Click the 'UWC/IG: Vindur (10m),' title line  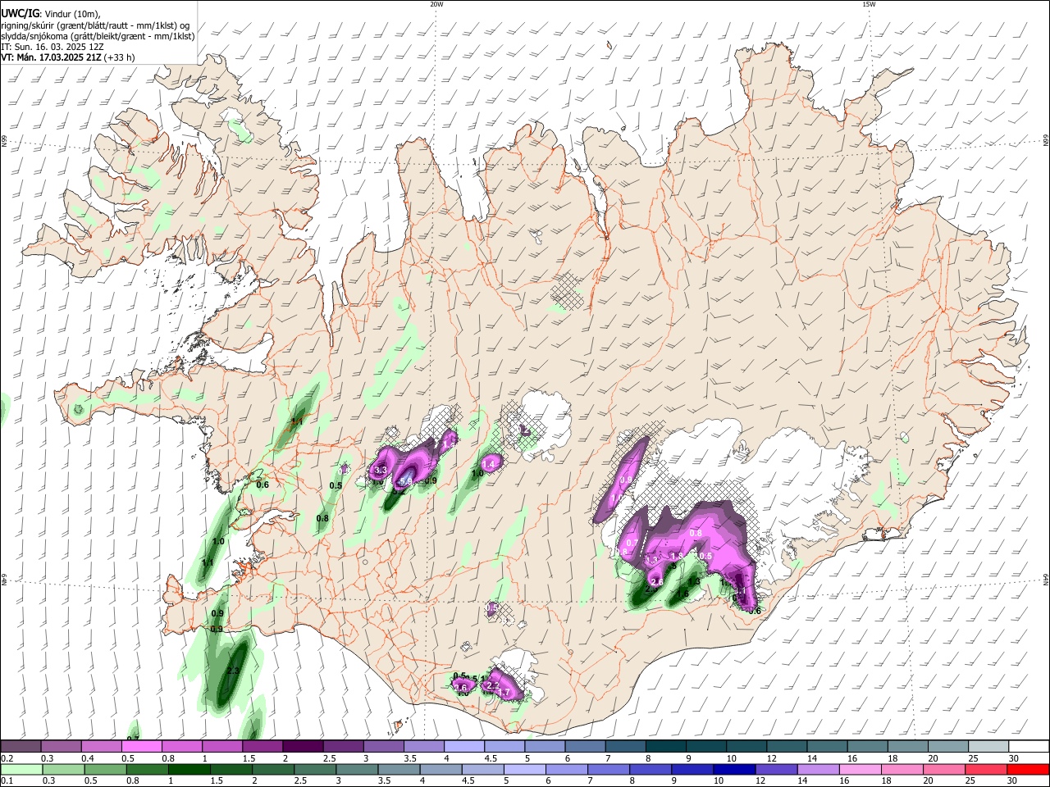[51, 14]
